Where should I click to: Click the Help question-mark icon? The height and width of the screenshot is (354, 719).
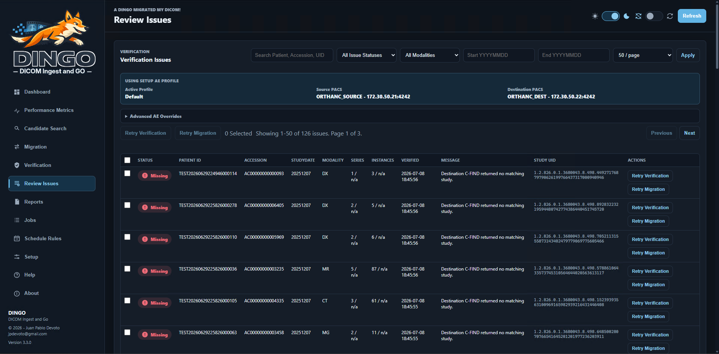point(17,275)
